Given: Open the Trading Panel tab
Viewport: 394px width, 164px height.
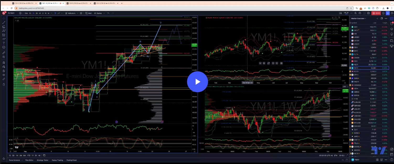Looking at the screenshot, I should [x=72, y=160].
